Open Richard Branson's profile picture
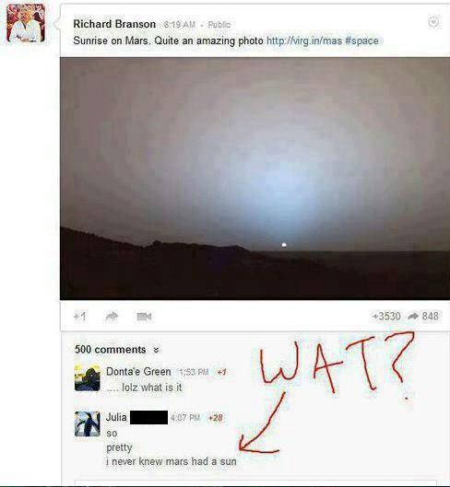This screenshot has height=487, width=450. coord(26,23)
